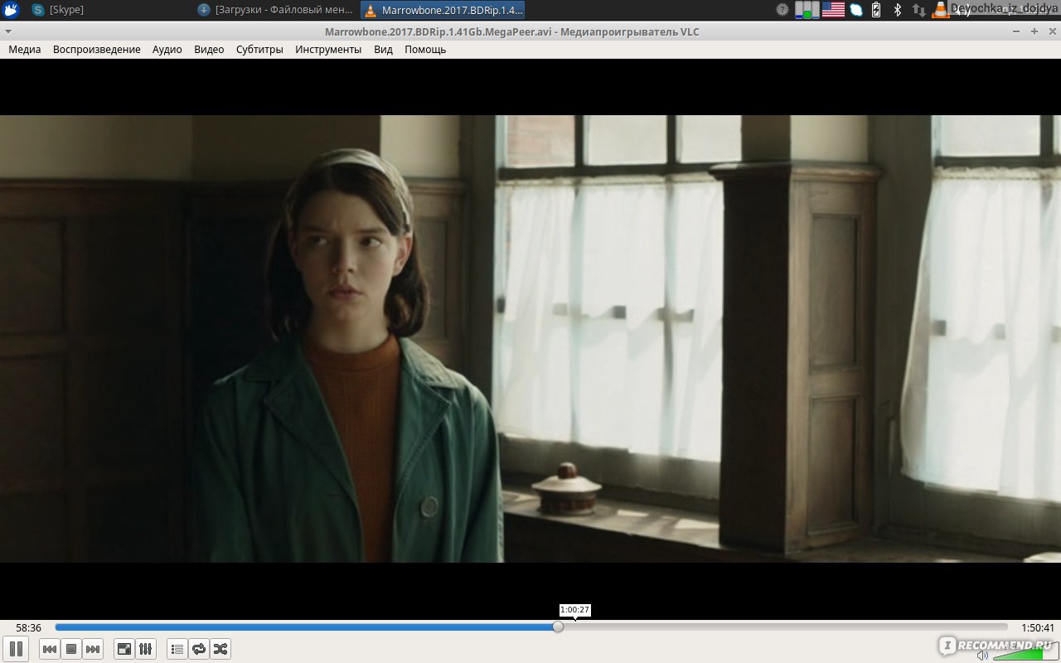
Task: Open the Субтитры menu
Action: [x=259, y=49]
